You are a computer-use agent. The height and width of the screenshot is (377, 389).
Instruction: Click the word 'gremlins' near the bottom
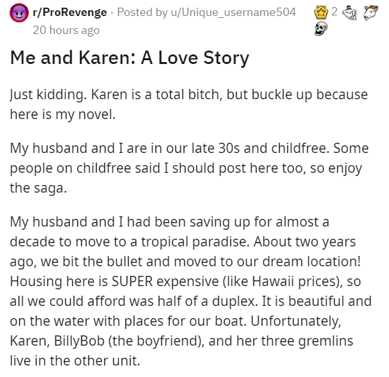[x=325, y=342]
